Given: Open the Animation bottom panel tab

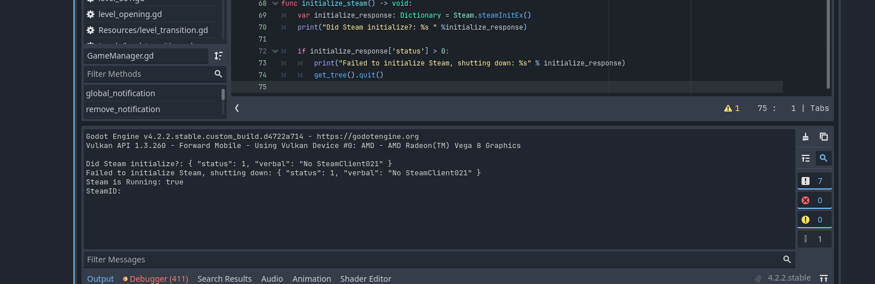Looking at the screenshot, I should (312, 279).
